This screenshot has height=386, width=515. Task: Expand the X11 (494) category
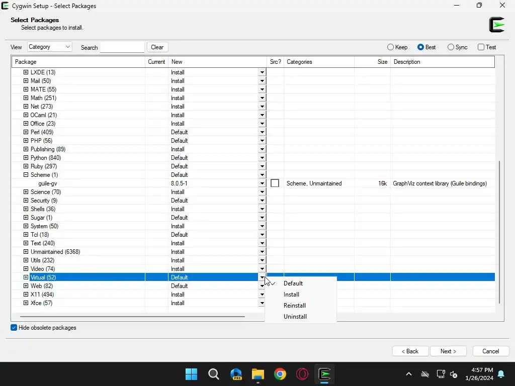click(x=26, y=294)
